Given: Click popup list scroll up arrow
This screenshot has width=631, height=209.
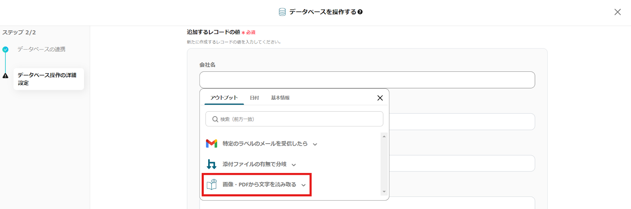Looking at the screenshot, I should coord(384,136).
